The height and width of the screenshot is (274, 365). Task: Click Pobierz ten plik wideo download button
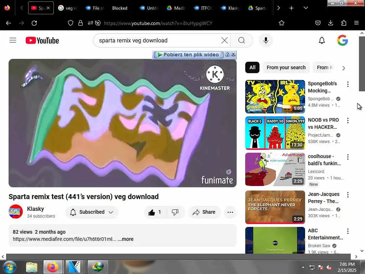click(188, 55)
